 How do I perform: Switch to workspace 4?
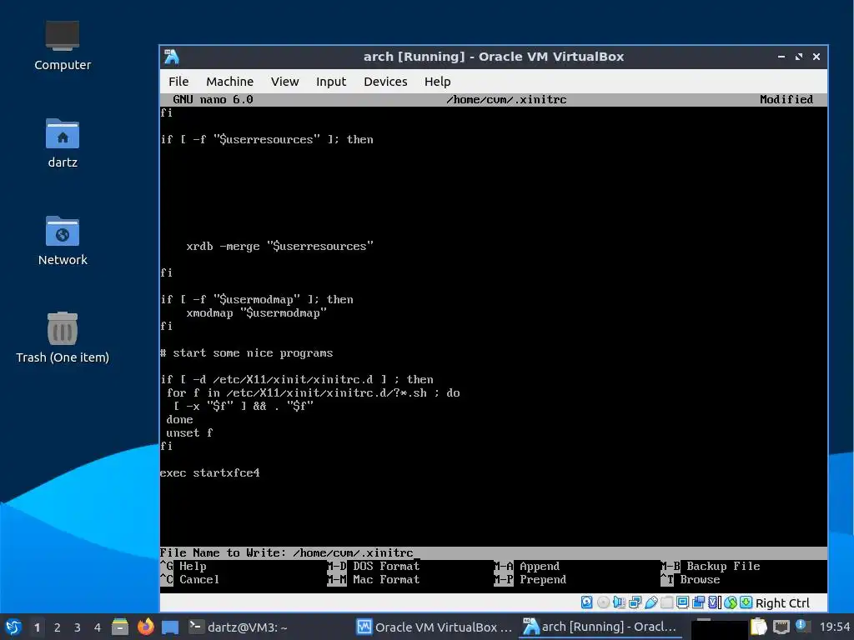pos(98,627)
